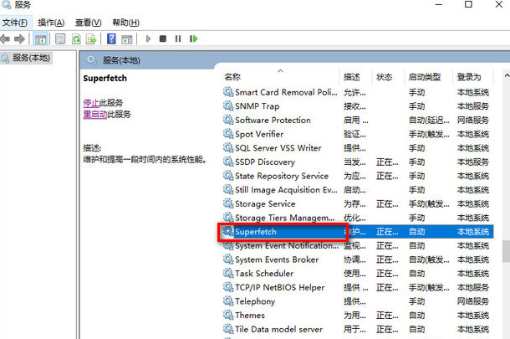Click the Storage Service gear icon

coord(228,204)
